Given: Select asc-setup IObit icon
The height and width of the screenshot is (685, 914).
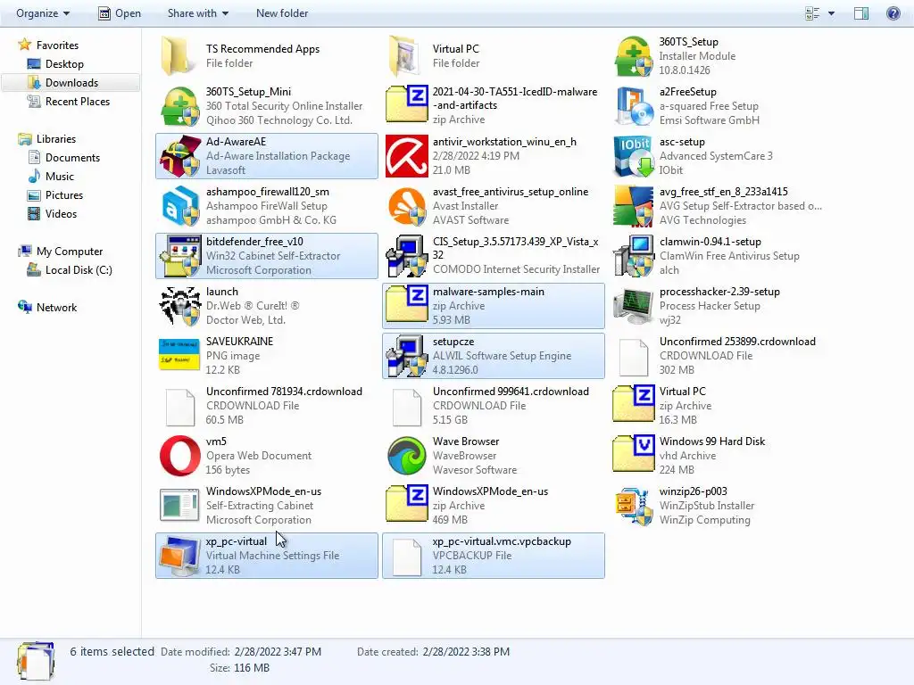Looking at the screenshot, I should pos(634,156).
